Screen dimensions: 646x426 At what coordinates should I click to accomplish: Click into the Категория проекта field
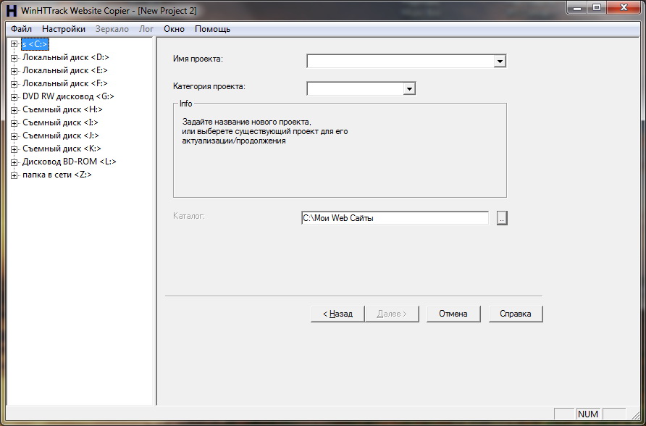[x=355, y=88]
